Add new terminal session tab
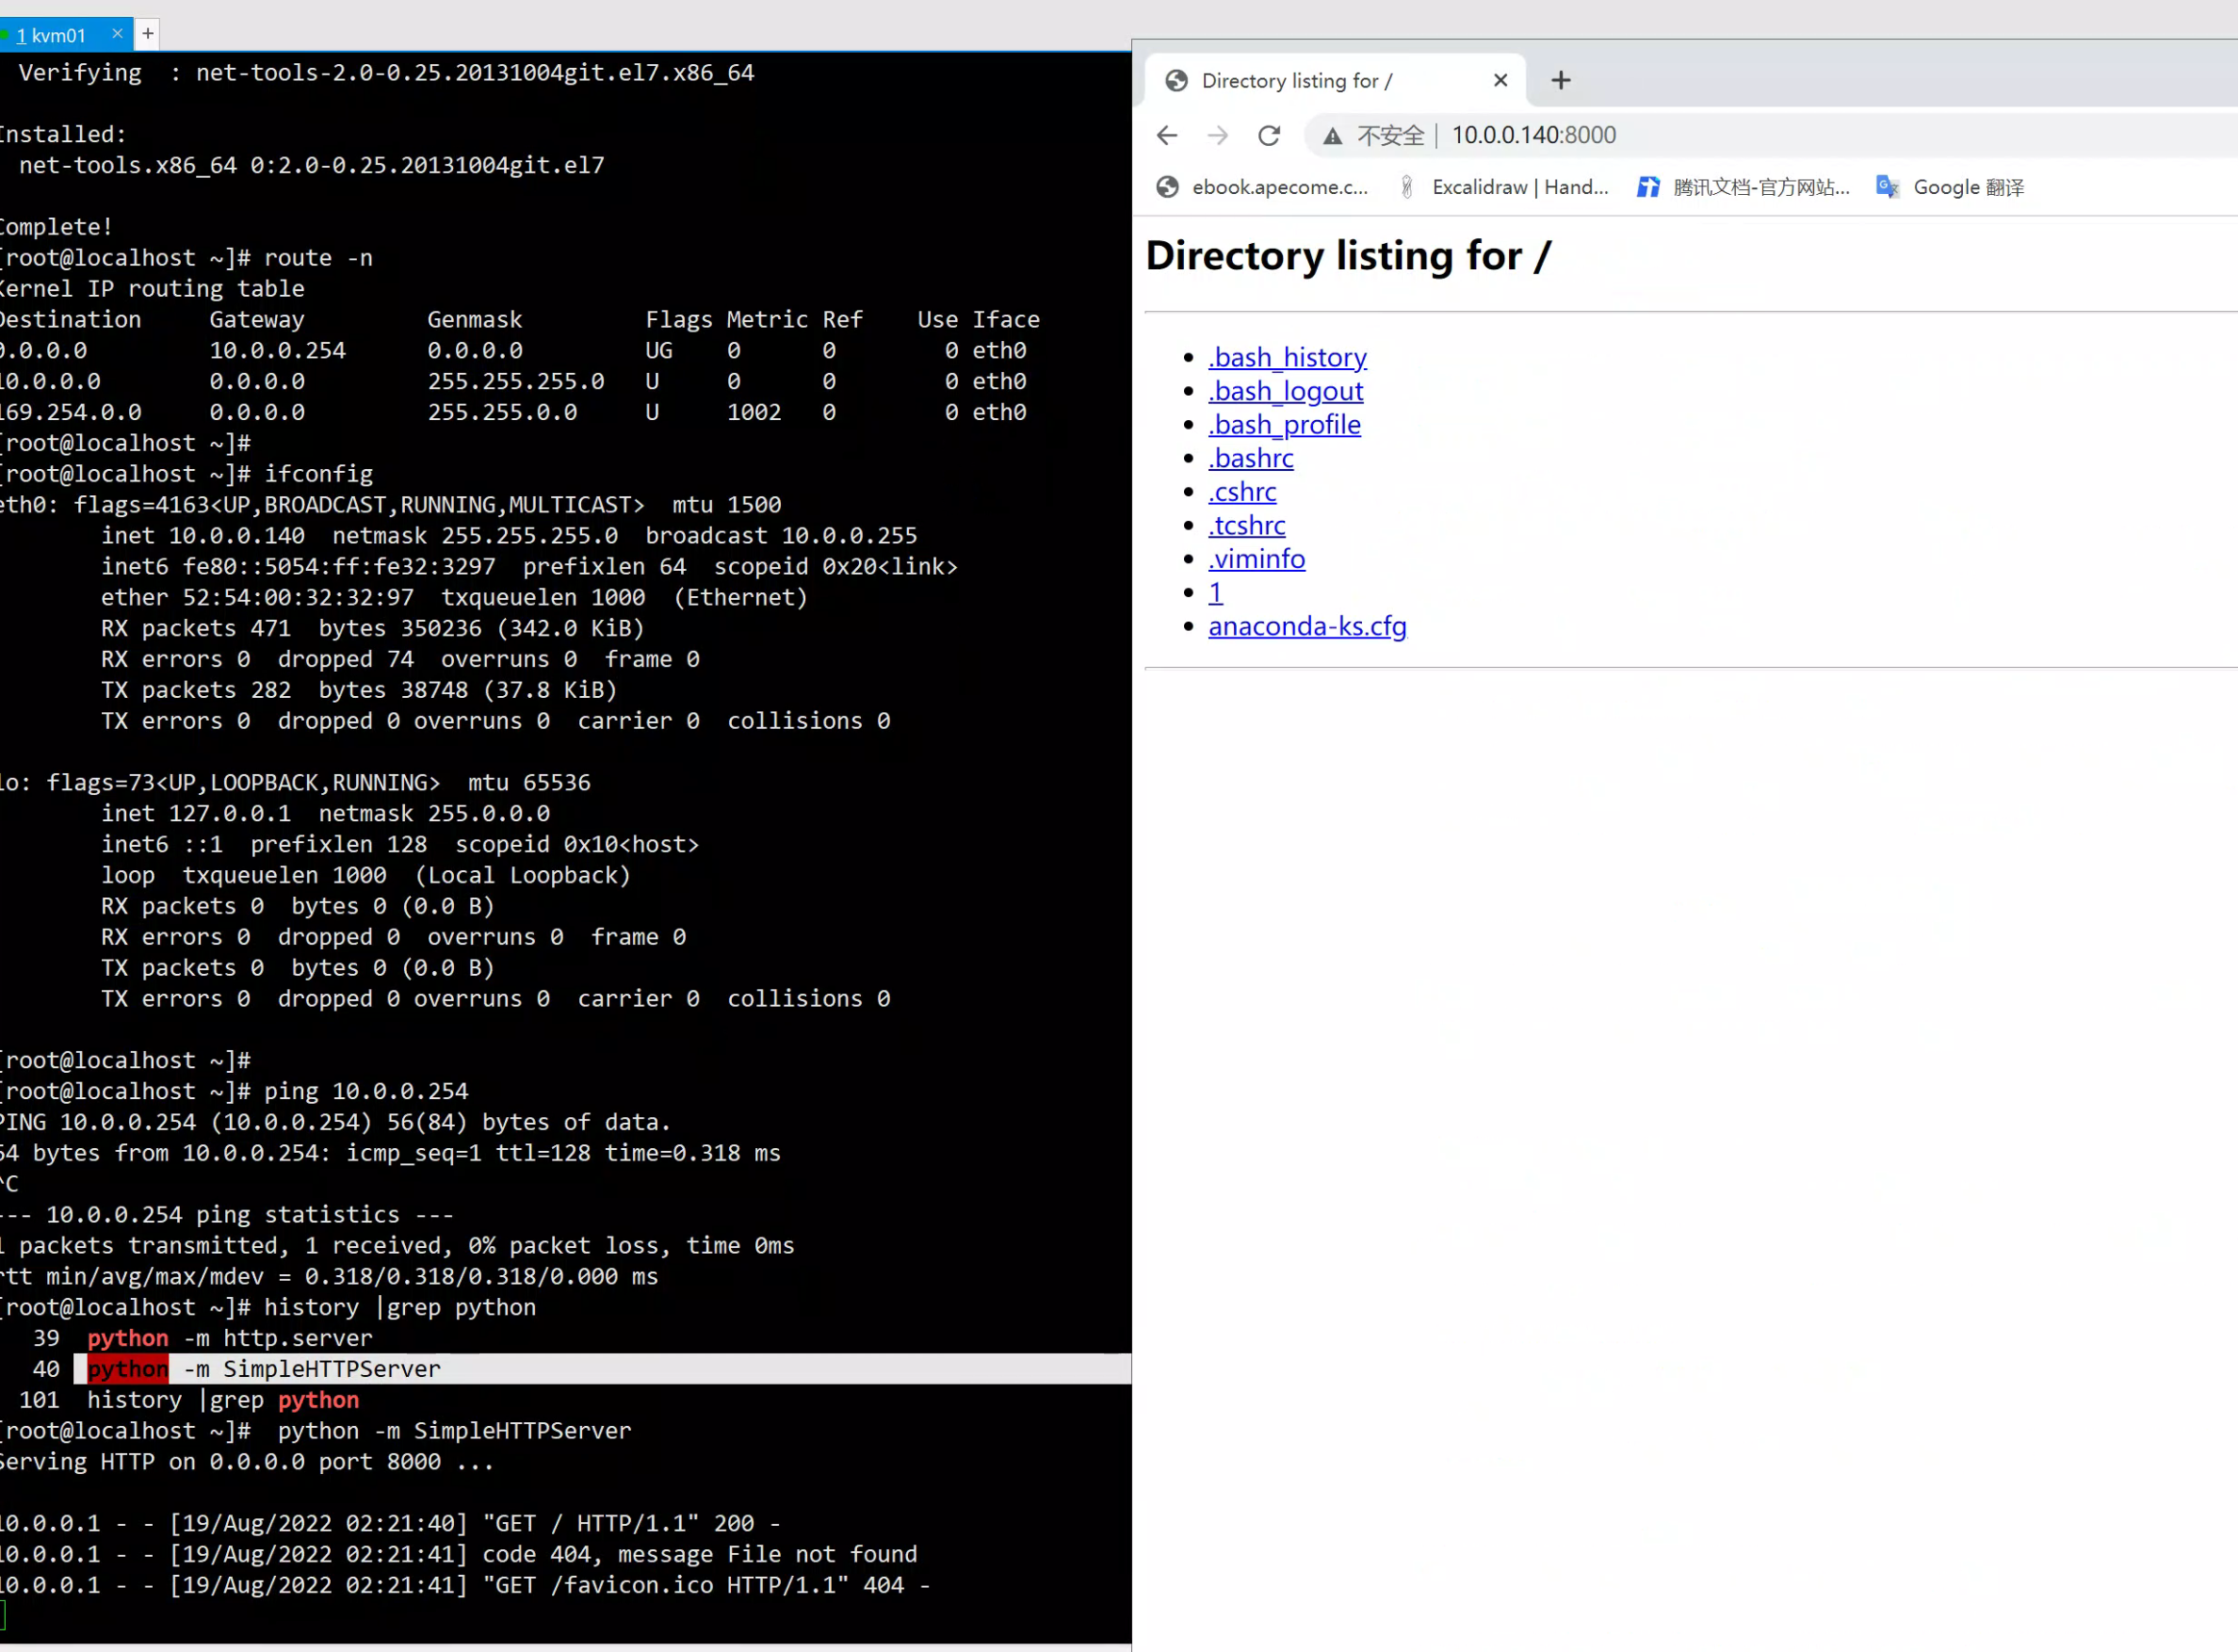The height and width of the screenshot is (1652, 2238). click(x=147, y=34)
